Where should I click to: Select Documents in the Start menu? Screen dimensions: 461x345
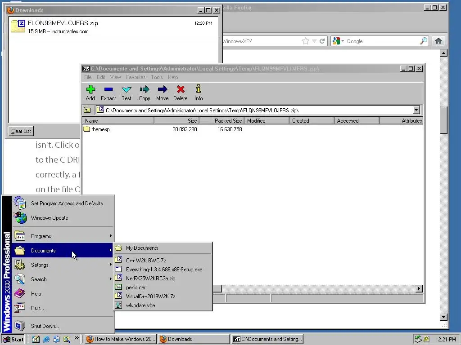(63, 251)
